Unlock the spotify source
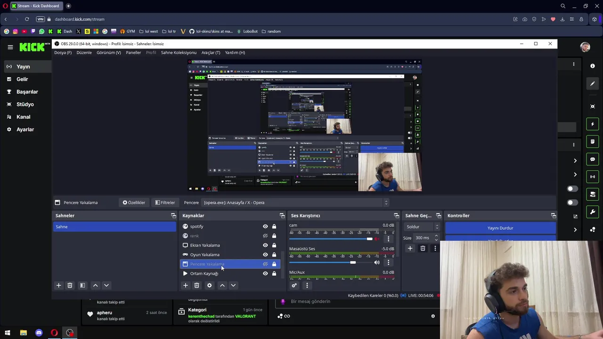Screen dimensions: 603x339 coord(274,226)
